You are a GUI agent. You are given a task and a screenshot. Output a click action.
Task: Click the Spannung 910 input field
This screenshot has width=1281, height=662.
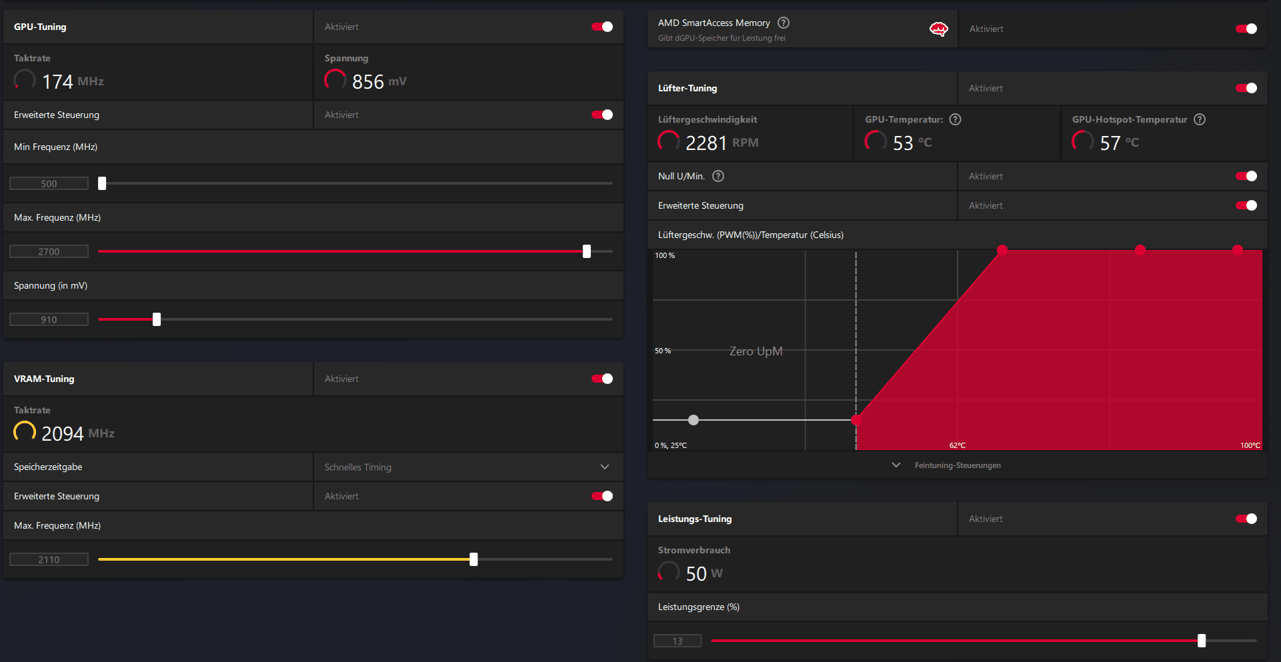point(49,319)
